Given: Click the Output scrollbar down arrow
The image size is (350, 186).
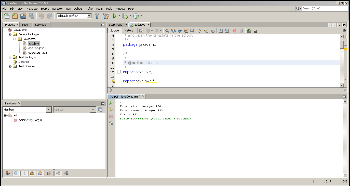Looking at the screenshot, I should point(345,175).
